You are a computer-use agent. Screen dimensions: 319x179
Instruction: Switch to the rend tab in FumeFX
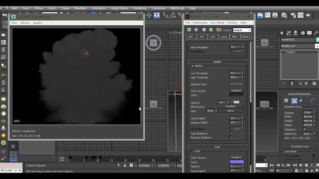224,37
